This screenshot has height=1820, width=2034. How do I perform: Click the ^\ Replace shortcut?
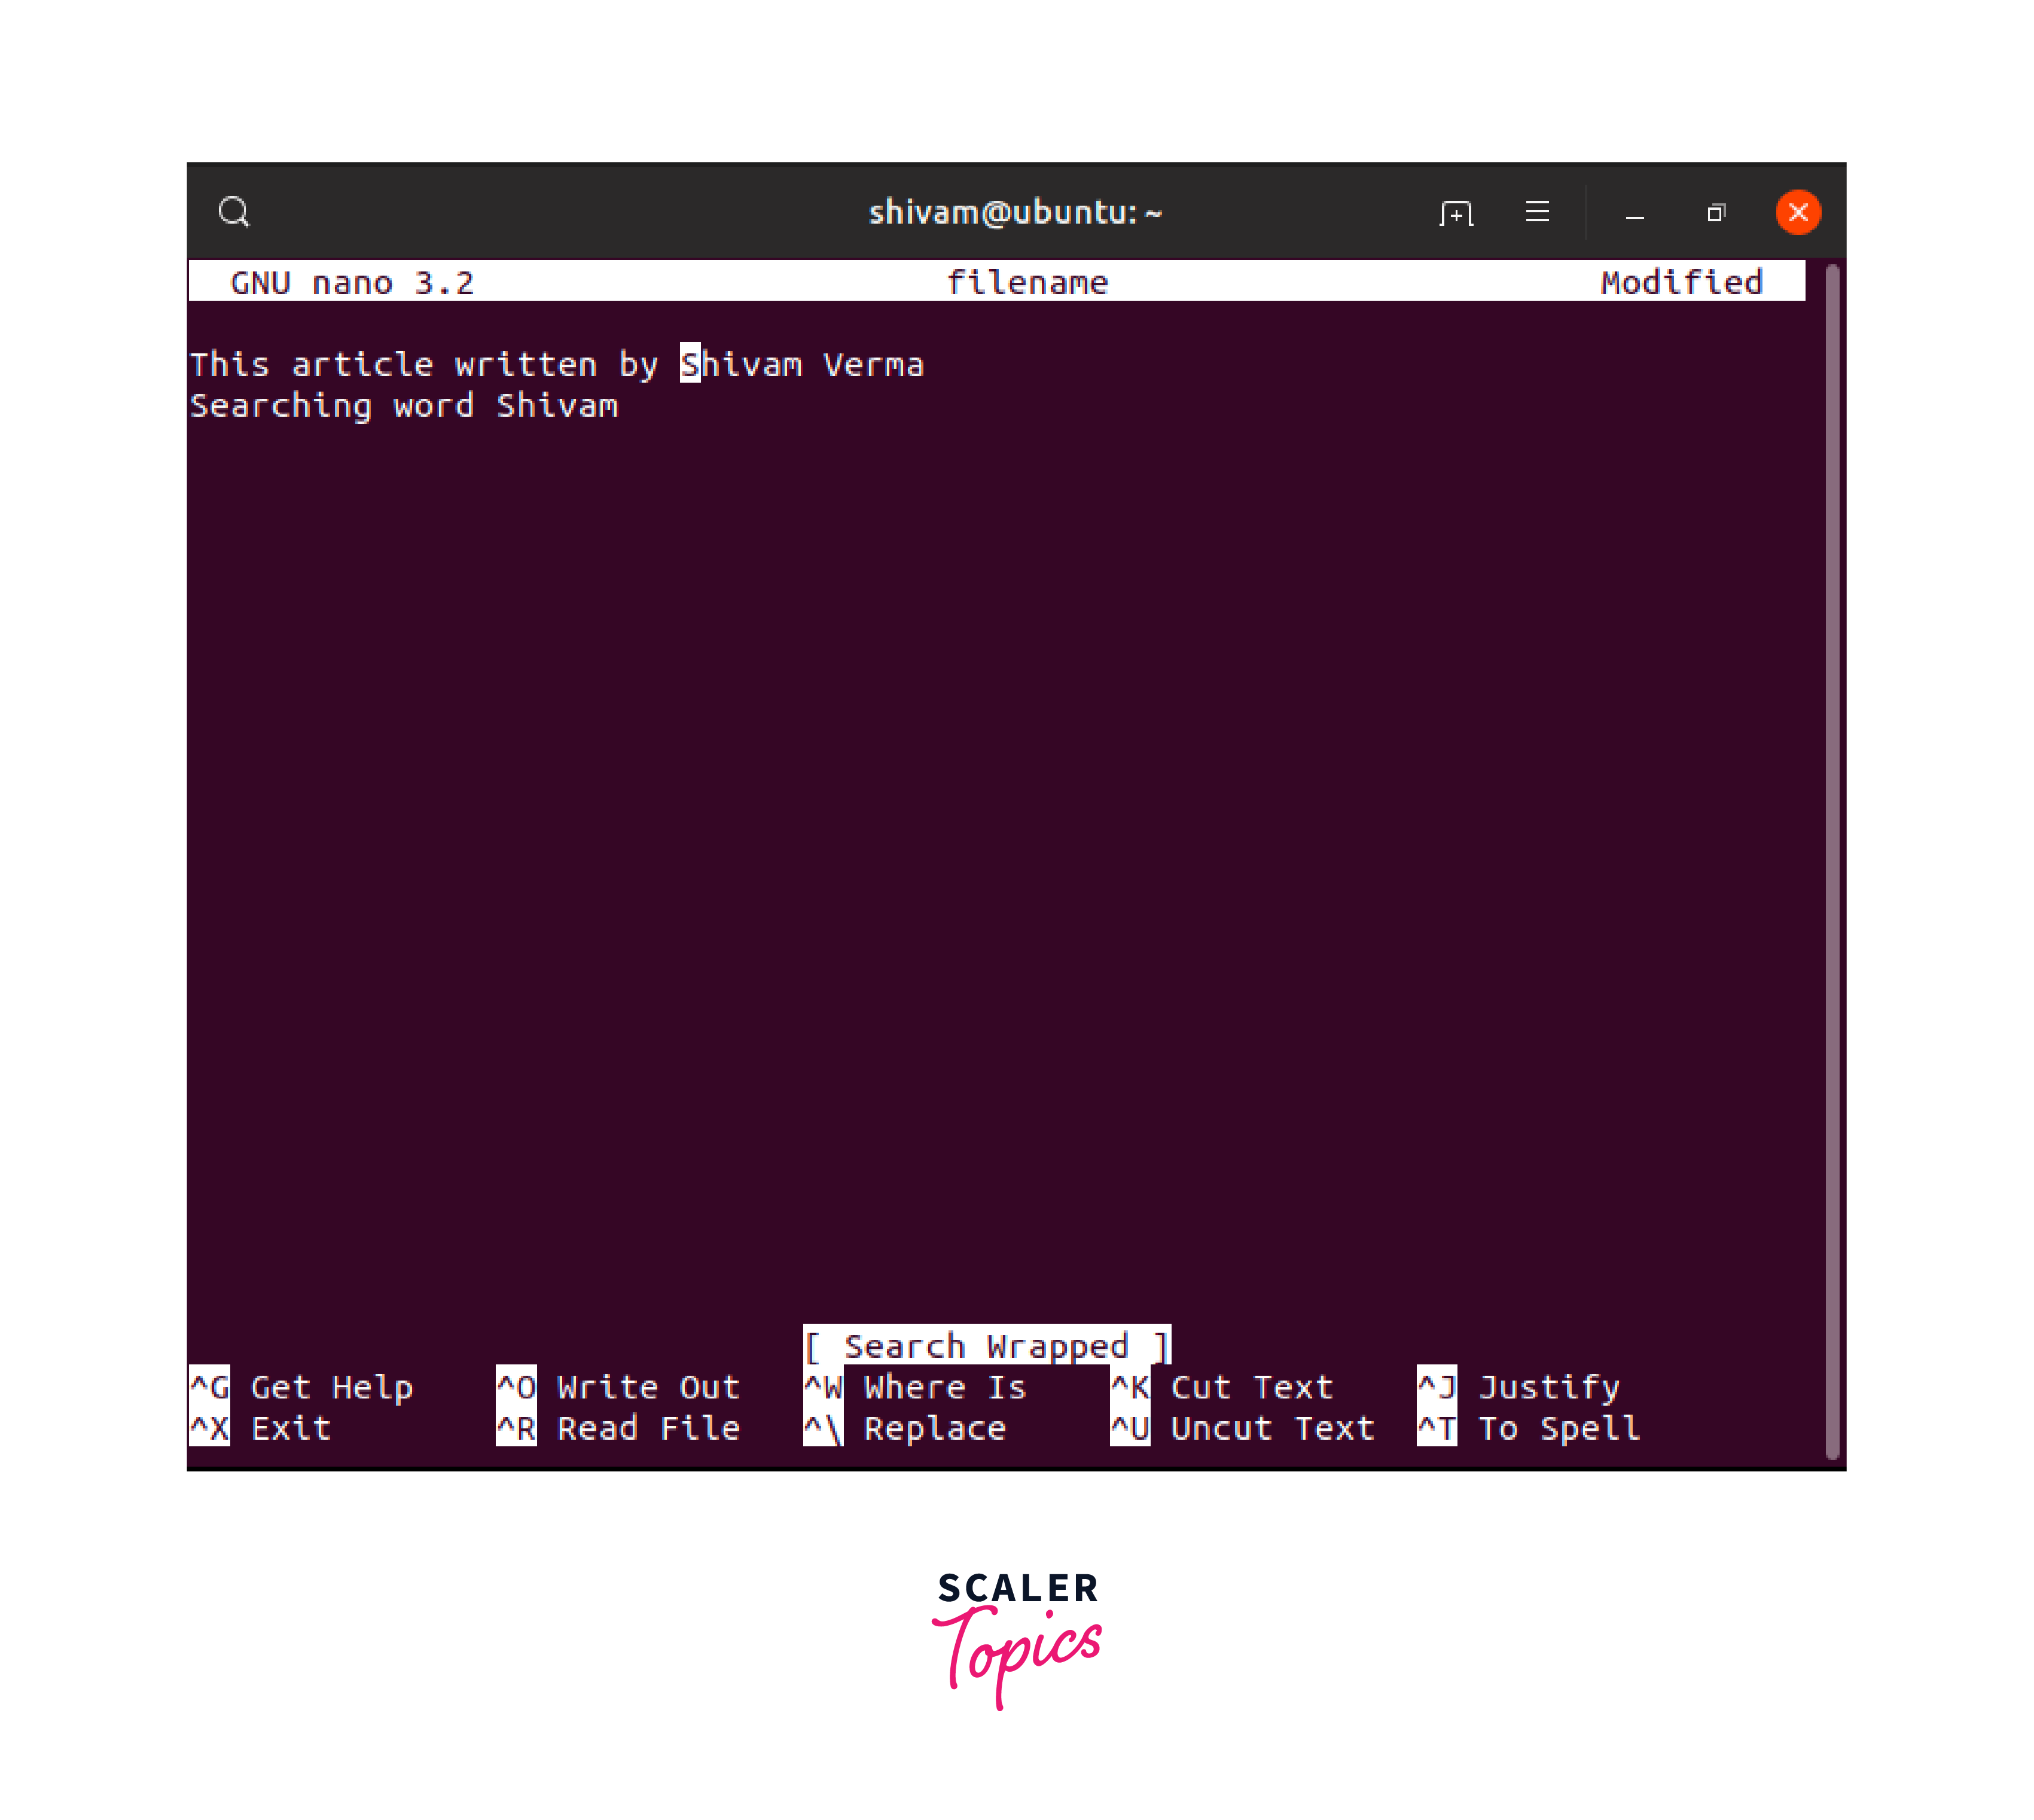tap(905, 1428)
